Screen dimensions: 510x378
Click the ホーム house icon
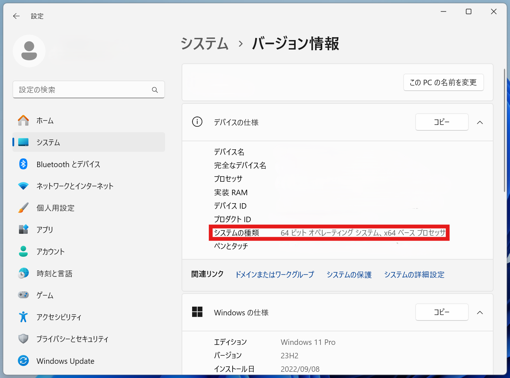click(23, 121)
